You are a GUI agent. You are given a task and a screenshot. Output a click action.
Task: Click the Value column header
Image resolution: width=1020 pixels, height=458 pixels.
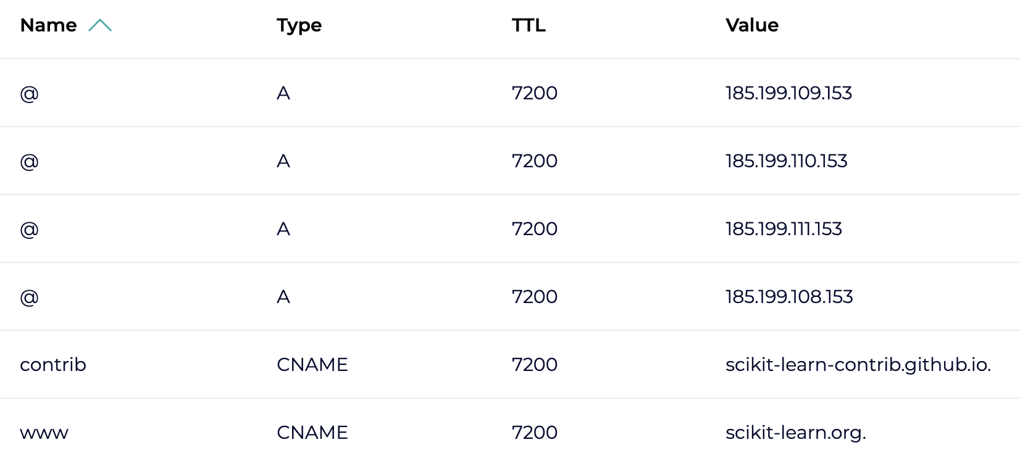[752, 25]
